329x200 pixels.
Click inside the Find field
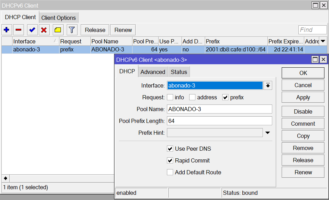(x=312, y=30)
